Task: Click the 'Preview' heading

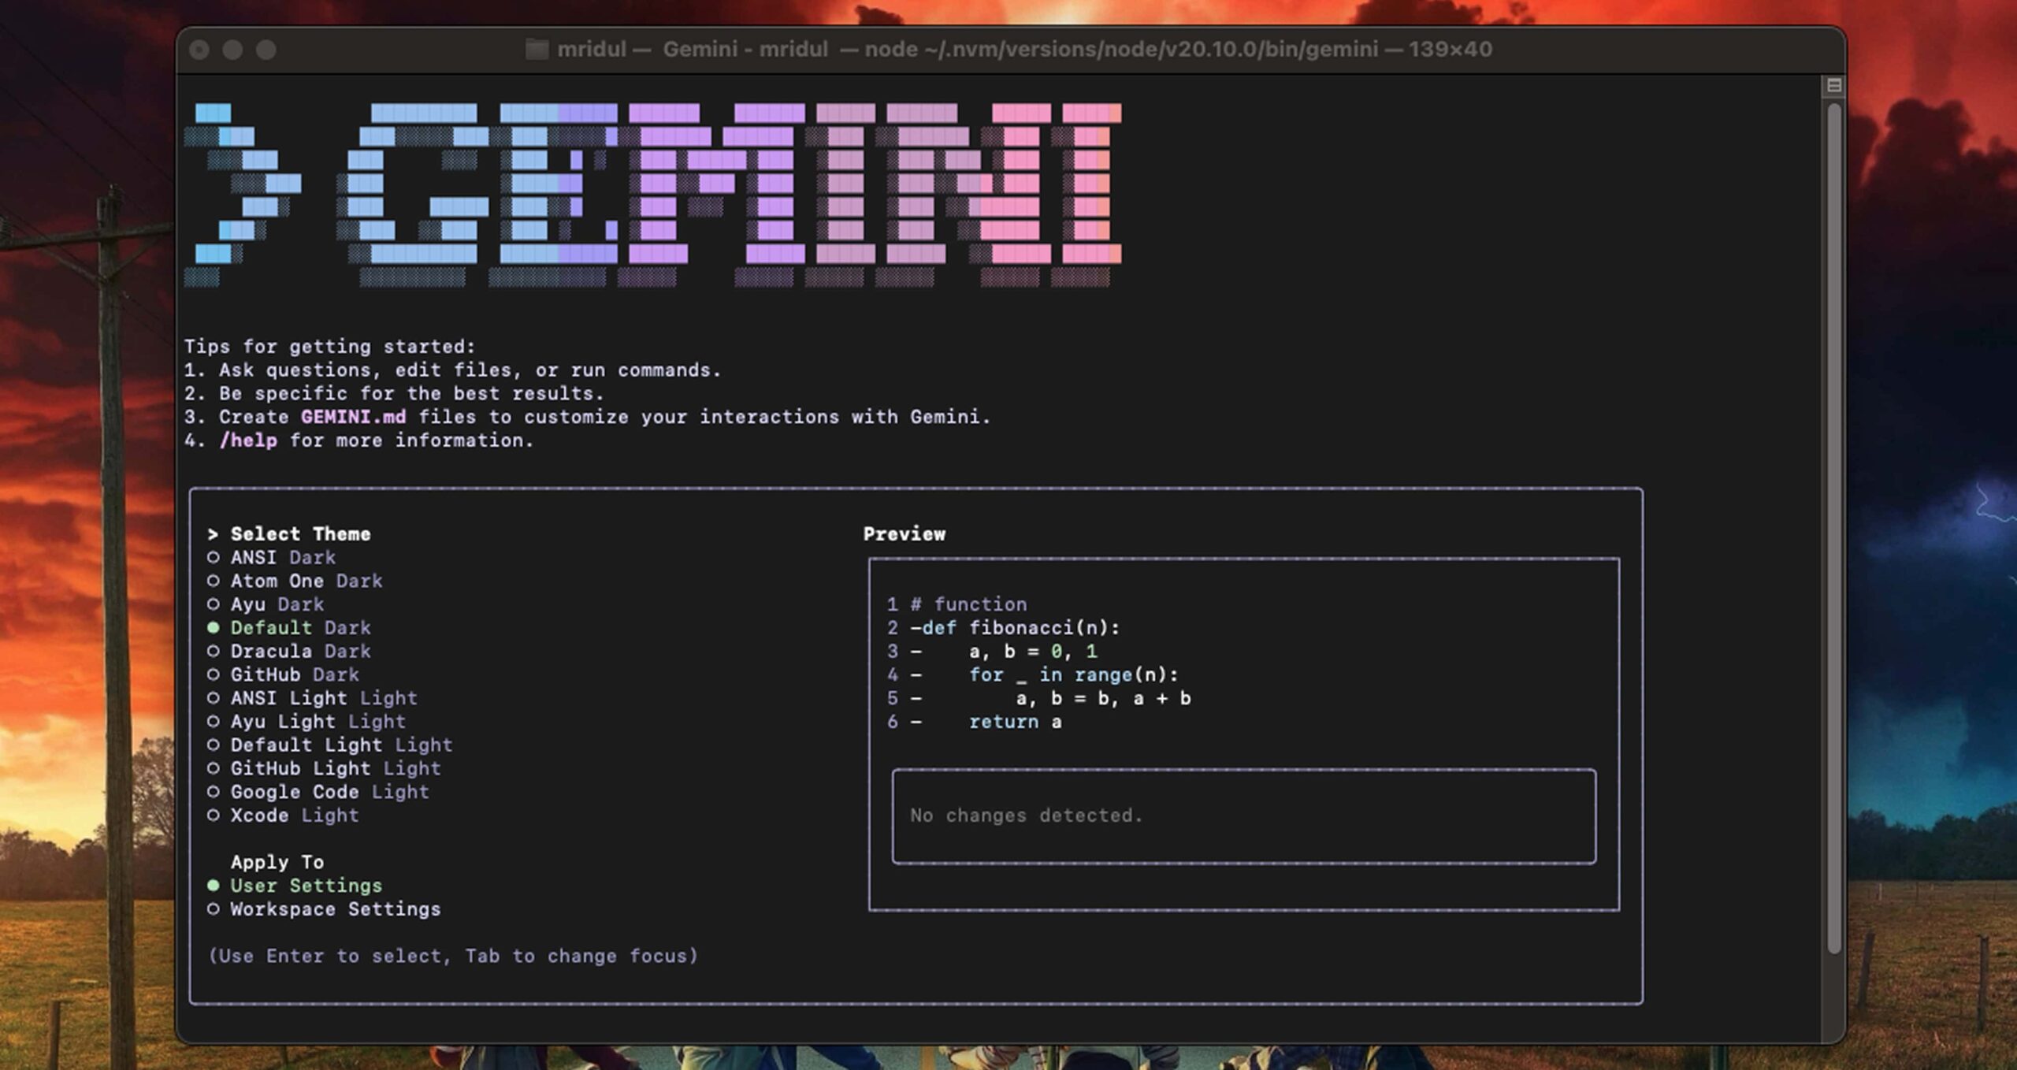Action: pyautogui.click(x=904, y=534)
